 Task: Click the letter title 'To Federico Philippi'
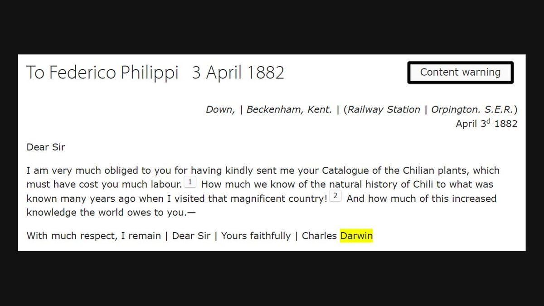click(x=102, y=73)
